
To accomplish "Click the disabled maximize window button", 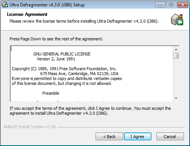I will tap(171, 5).
